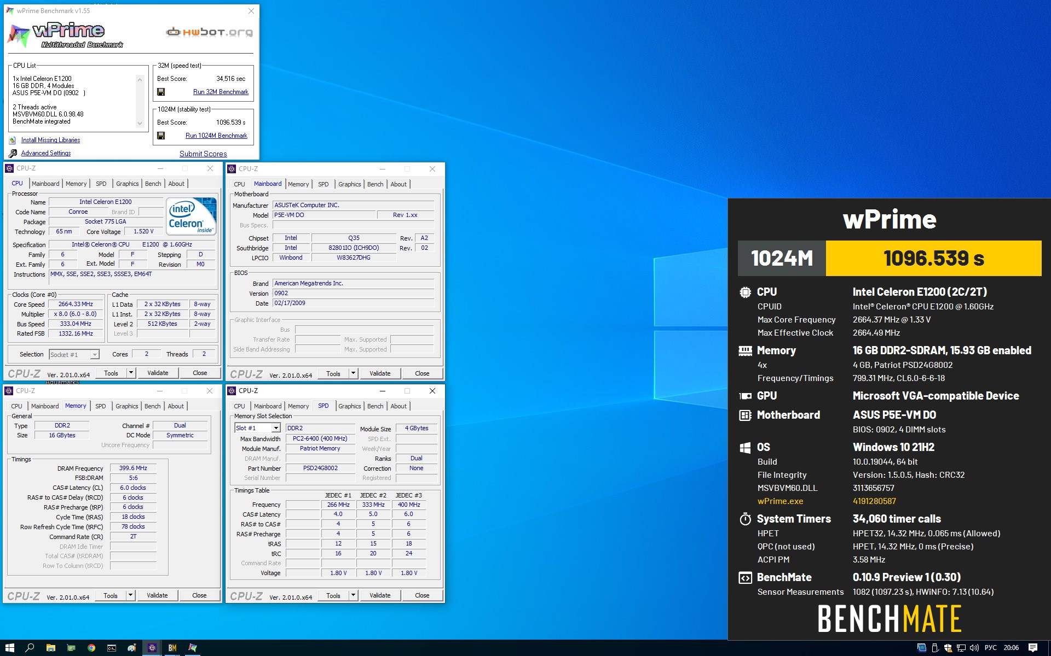
Task: Open Bench tab in CPU-Z CPU window
Action: point(153,184)
